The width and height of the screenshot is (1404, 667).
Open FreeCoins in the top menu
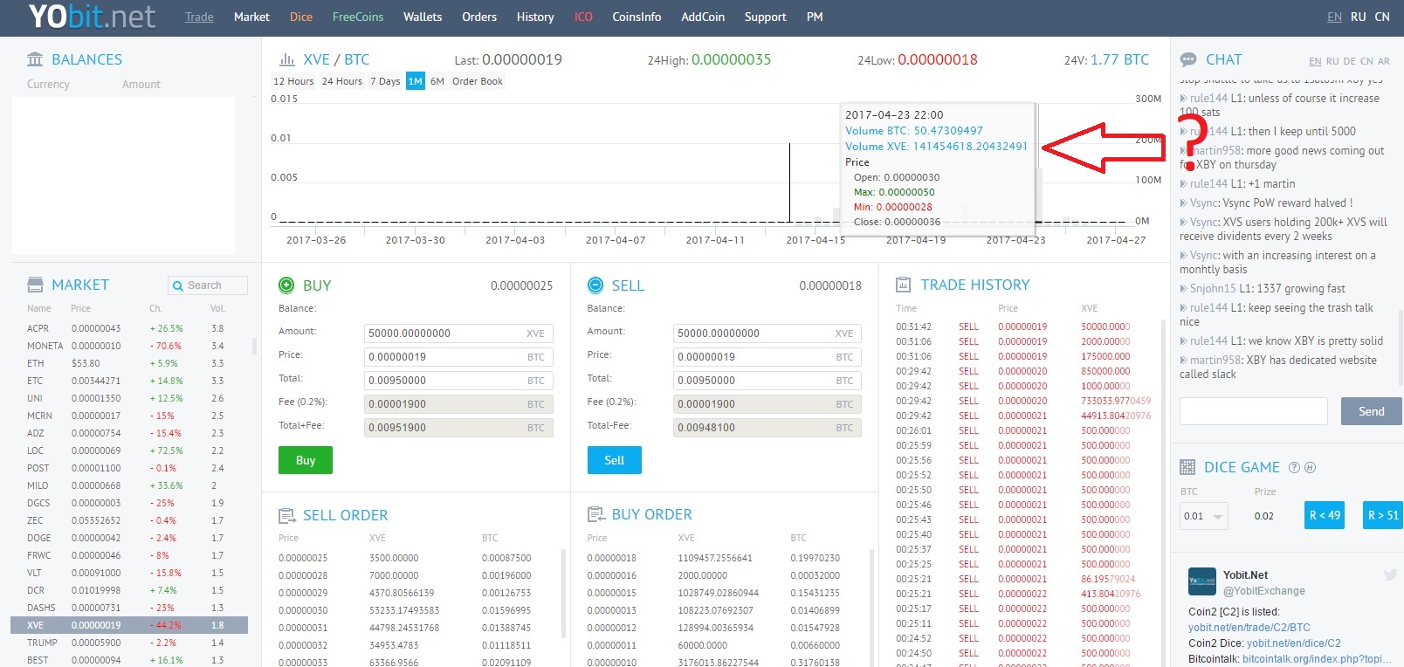(x=358, y=17)
